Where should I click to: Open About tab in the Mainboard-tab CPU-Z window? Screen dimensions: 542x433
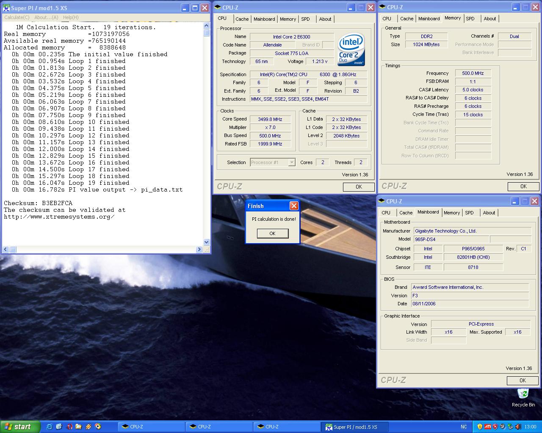pos(489,213)
